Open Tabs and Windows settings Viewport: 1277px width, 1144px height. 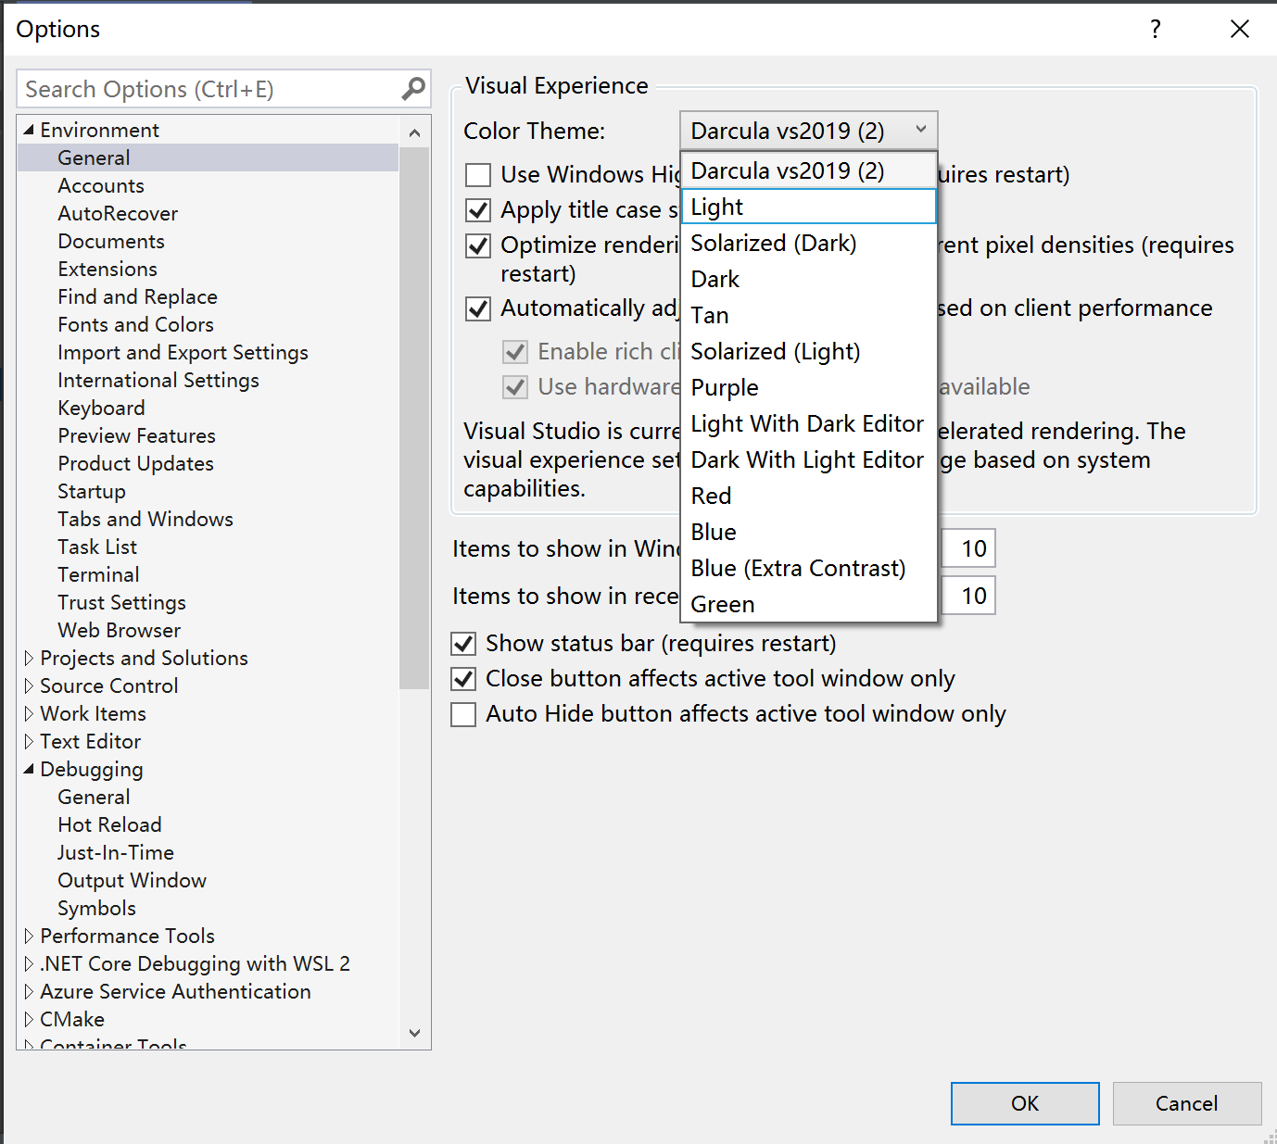point(145,519)
